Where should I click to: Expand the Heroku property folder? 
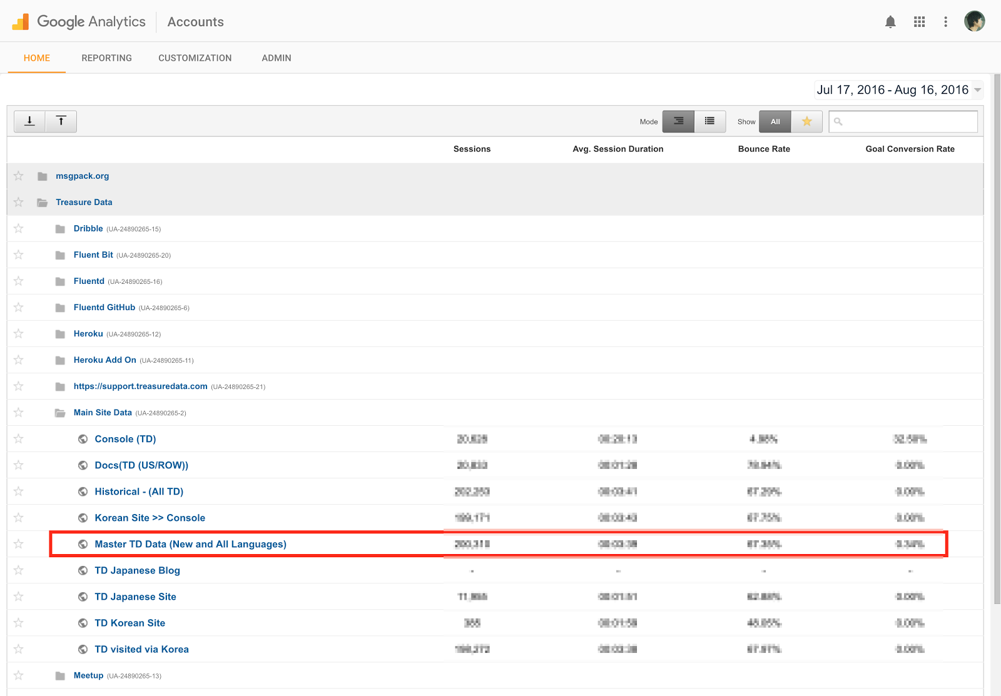60,334
